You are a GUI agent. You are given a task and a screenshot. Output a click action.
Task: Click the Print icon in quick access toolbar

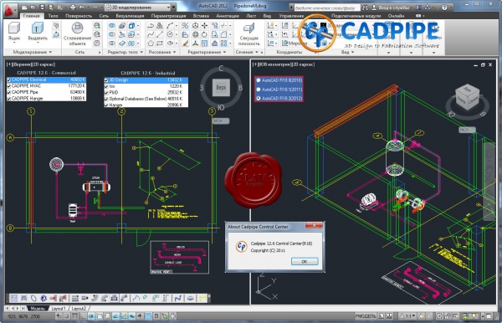73,7
